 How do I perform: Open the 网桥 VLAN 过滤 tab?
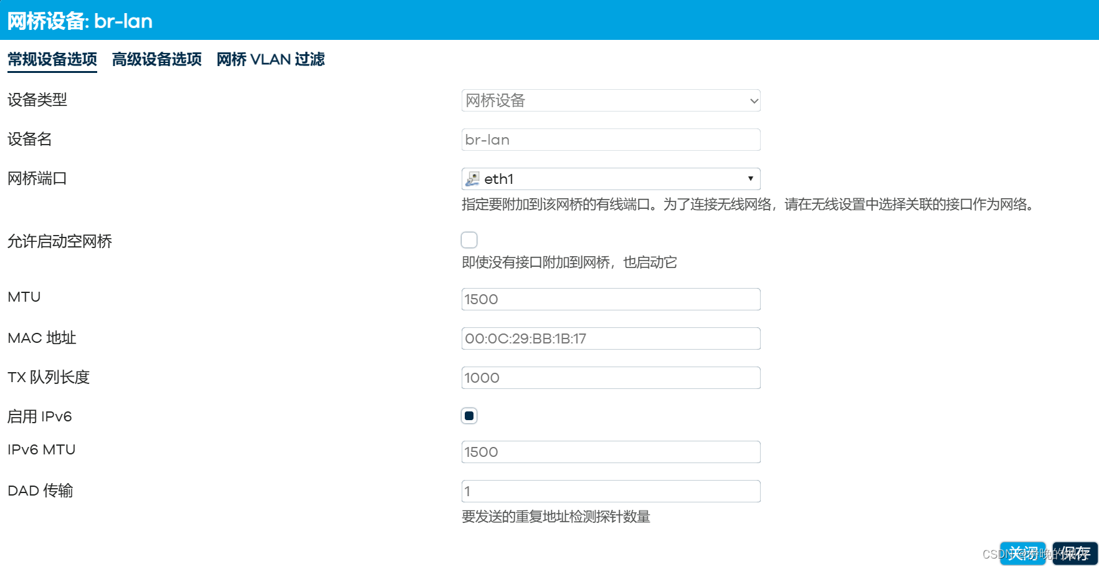270,59
